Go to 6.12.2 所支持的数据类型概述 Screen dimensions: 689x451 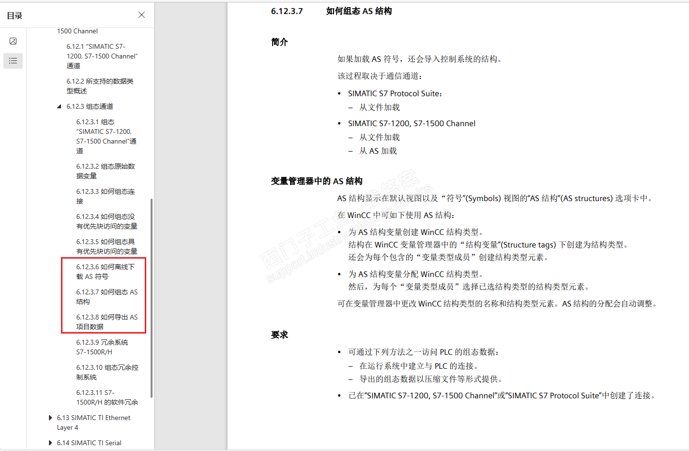pyautogui.click(x=100, y=86)
